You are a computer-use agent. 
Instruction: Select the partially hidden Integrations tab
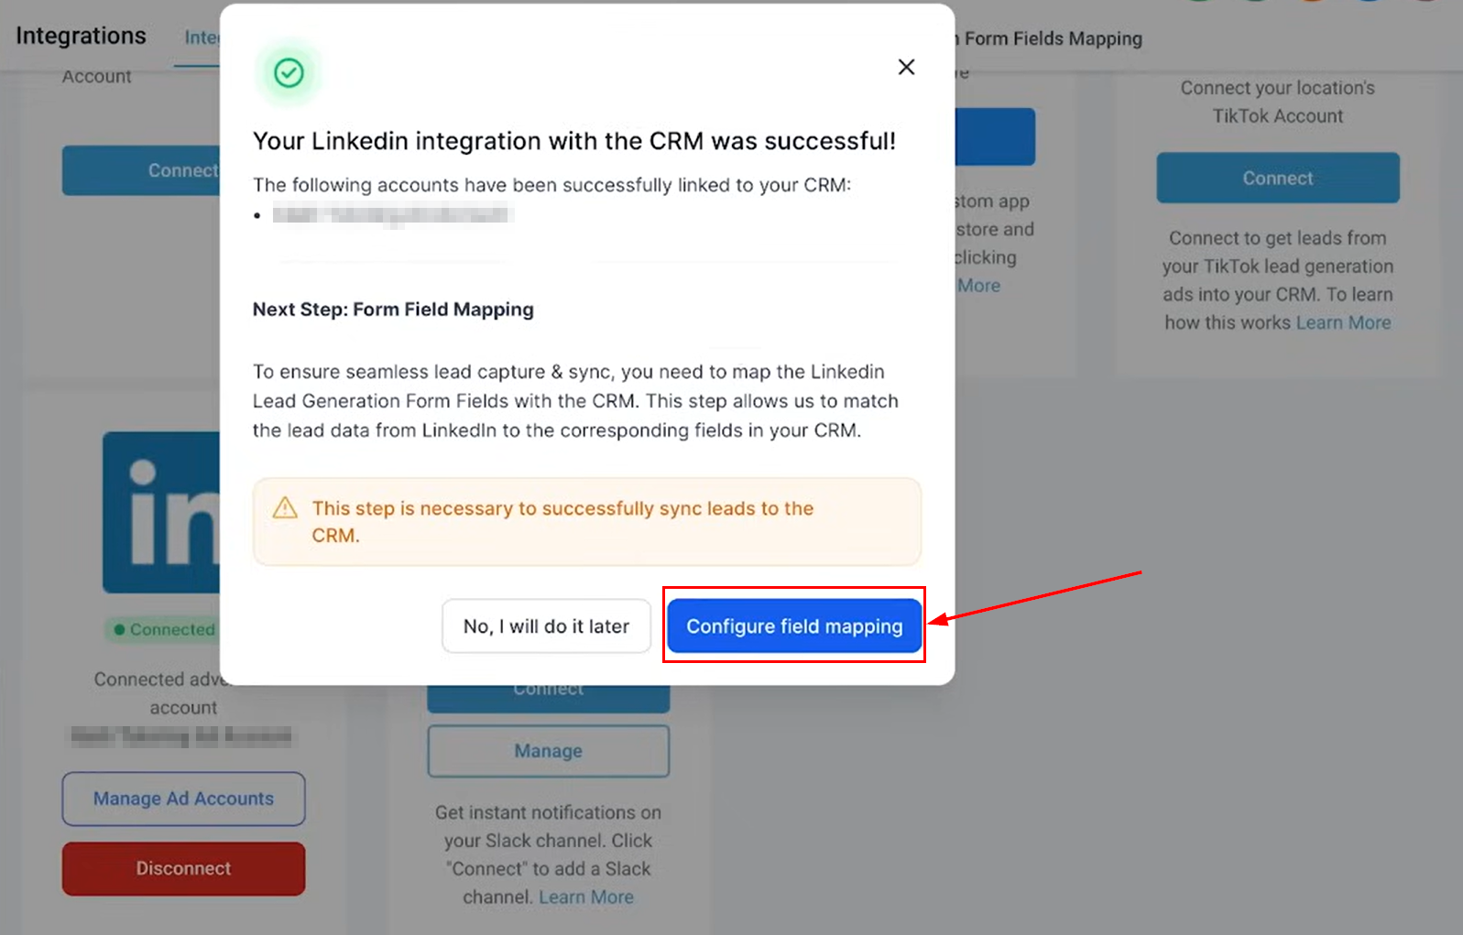[202, 38]
